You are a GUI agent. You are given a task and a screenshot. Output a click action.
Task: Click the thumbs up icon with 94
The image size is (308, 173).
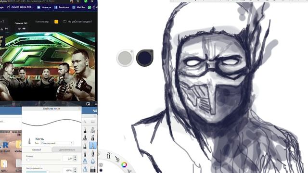[2, 29]
